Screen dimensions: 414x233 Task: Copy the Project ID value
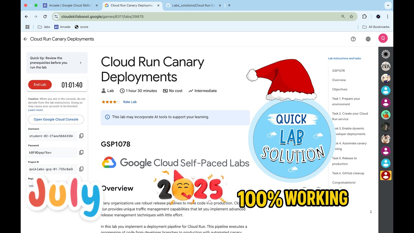click(x=82, y=169)
